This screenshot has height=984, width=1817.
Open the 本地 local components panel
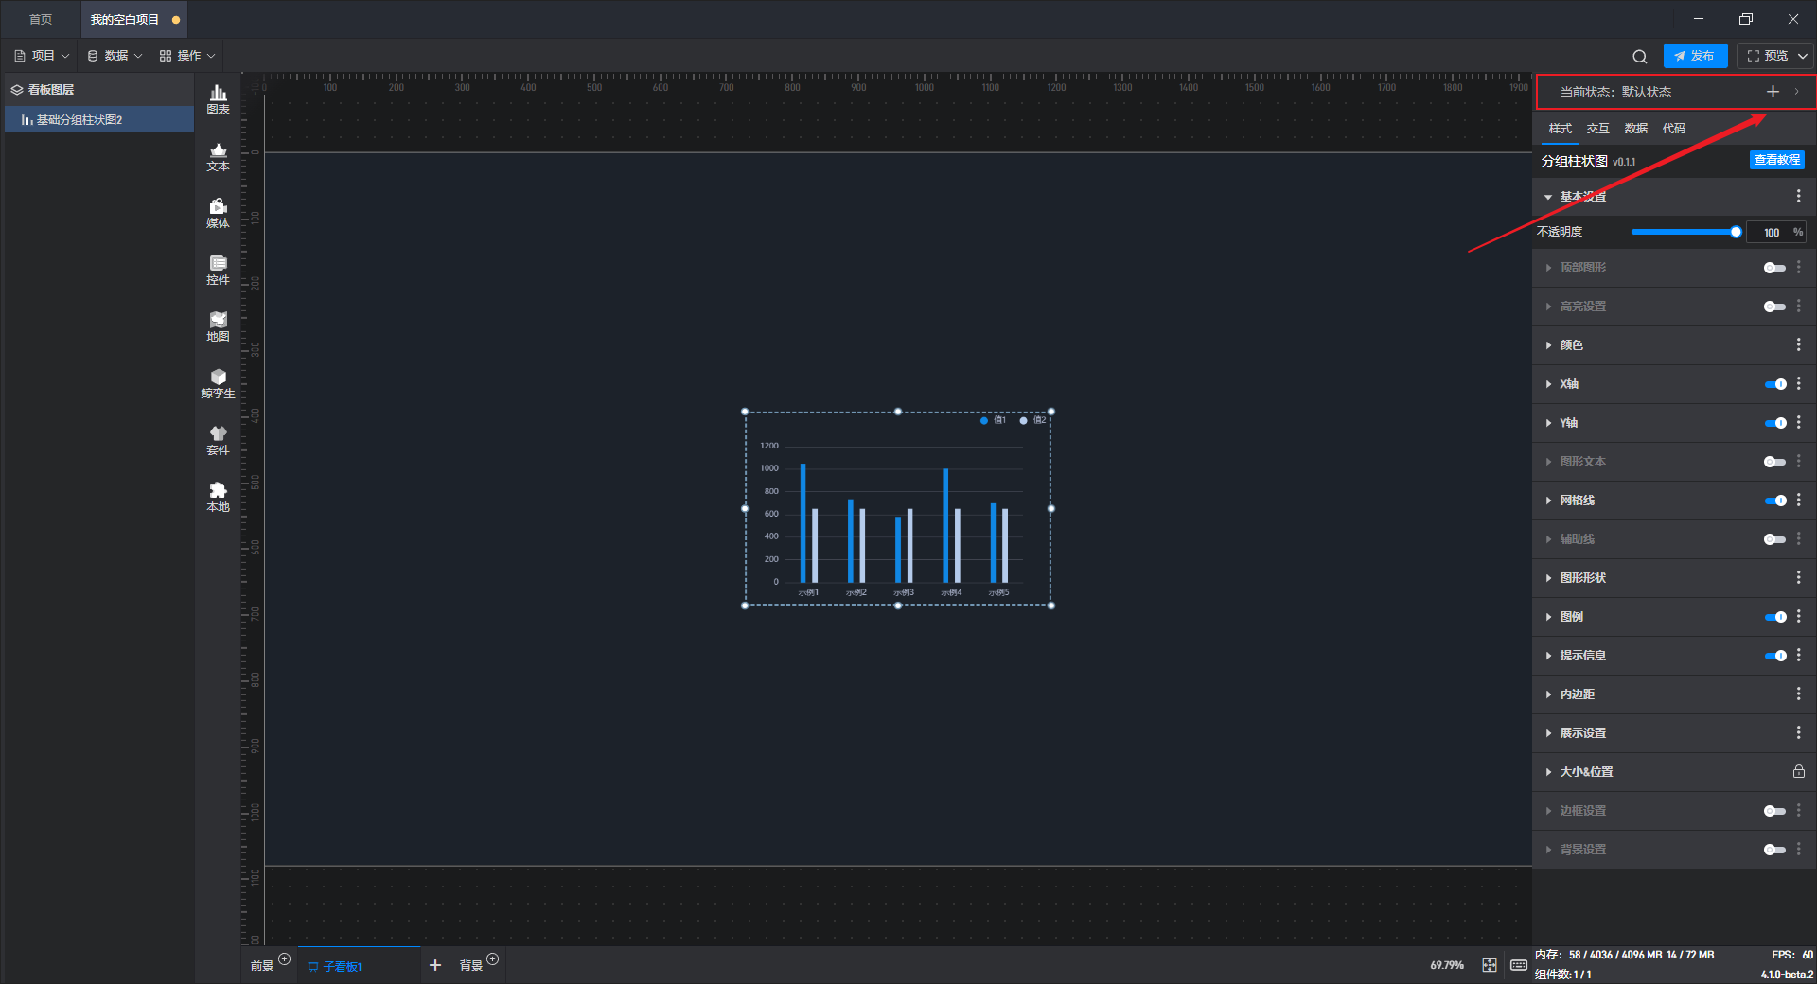[218, 497]
